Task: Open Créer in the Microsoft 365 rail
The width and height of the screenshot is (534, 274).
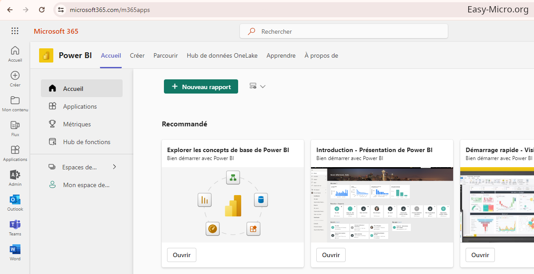Action: [15, 79]
